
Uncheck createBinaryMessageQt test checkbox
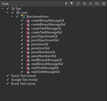click(22, 21)
